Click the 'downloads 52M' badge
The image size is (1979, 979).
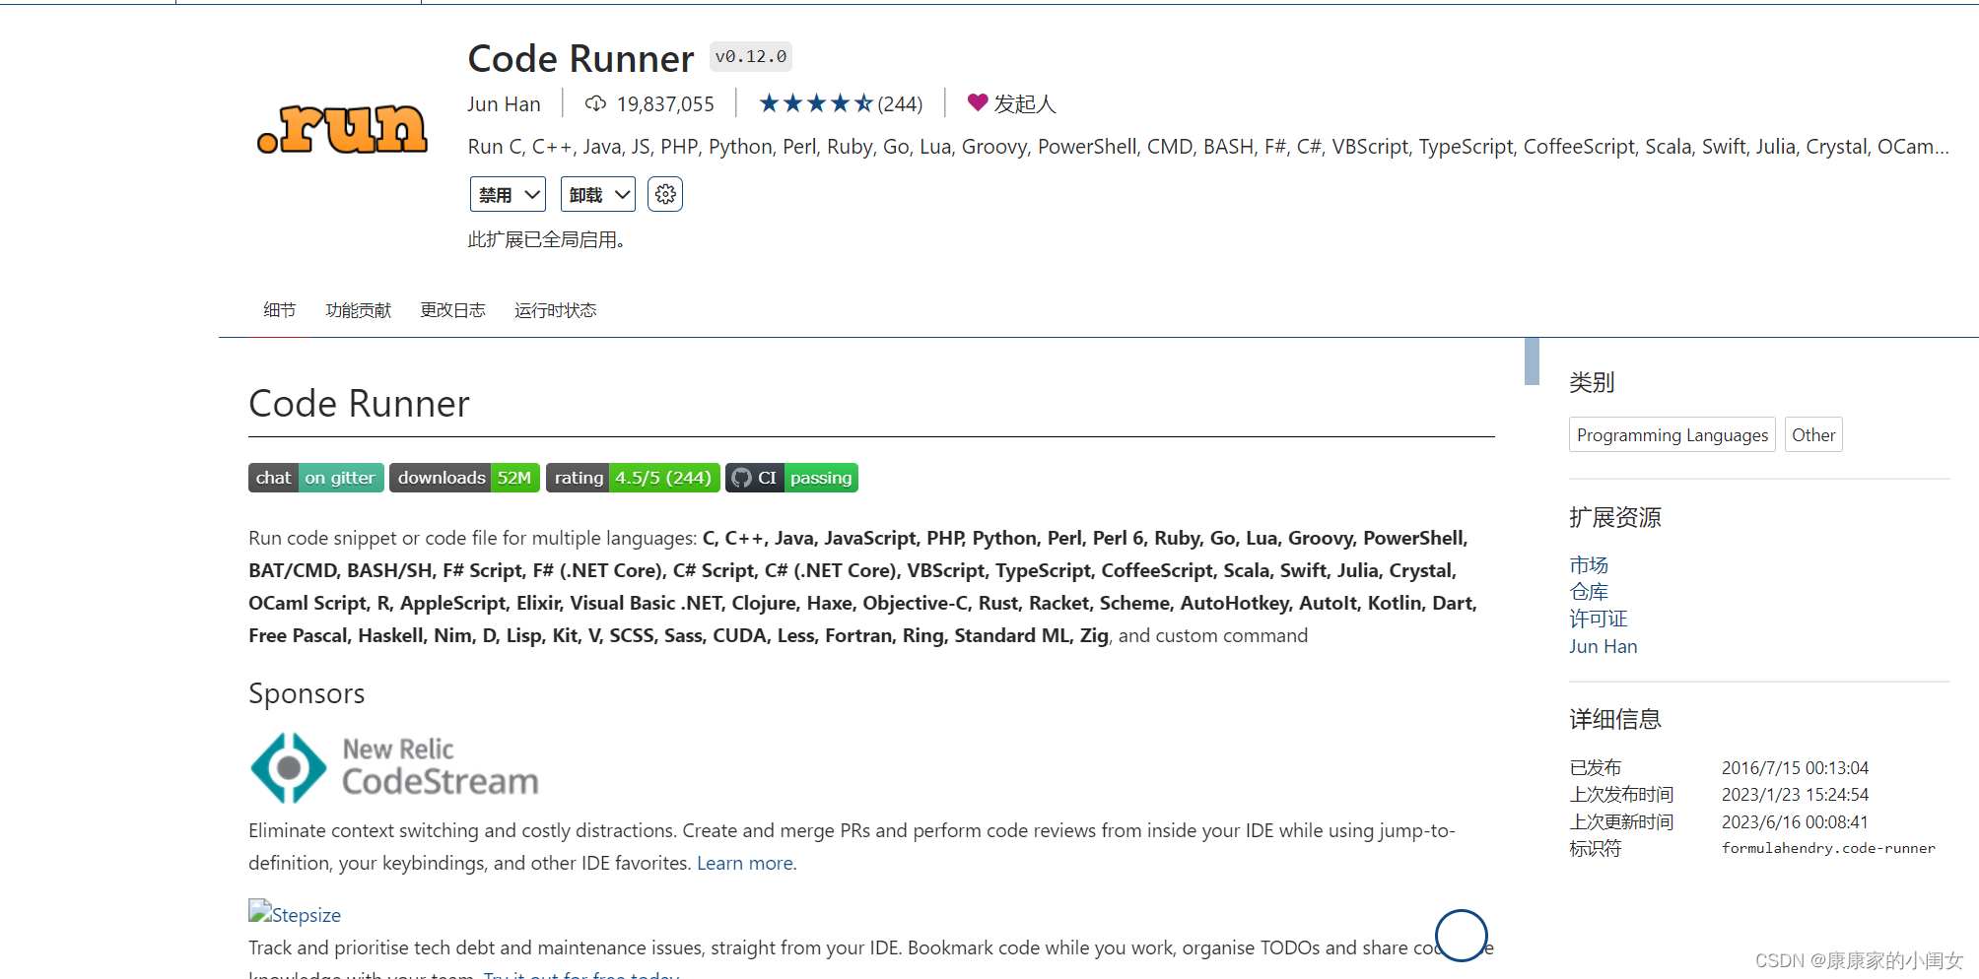464,478
